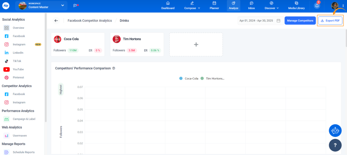Open the chatbot assistant button
Viewport: 347px width, 155px height.
click(x=335, y=130)
